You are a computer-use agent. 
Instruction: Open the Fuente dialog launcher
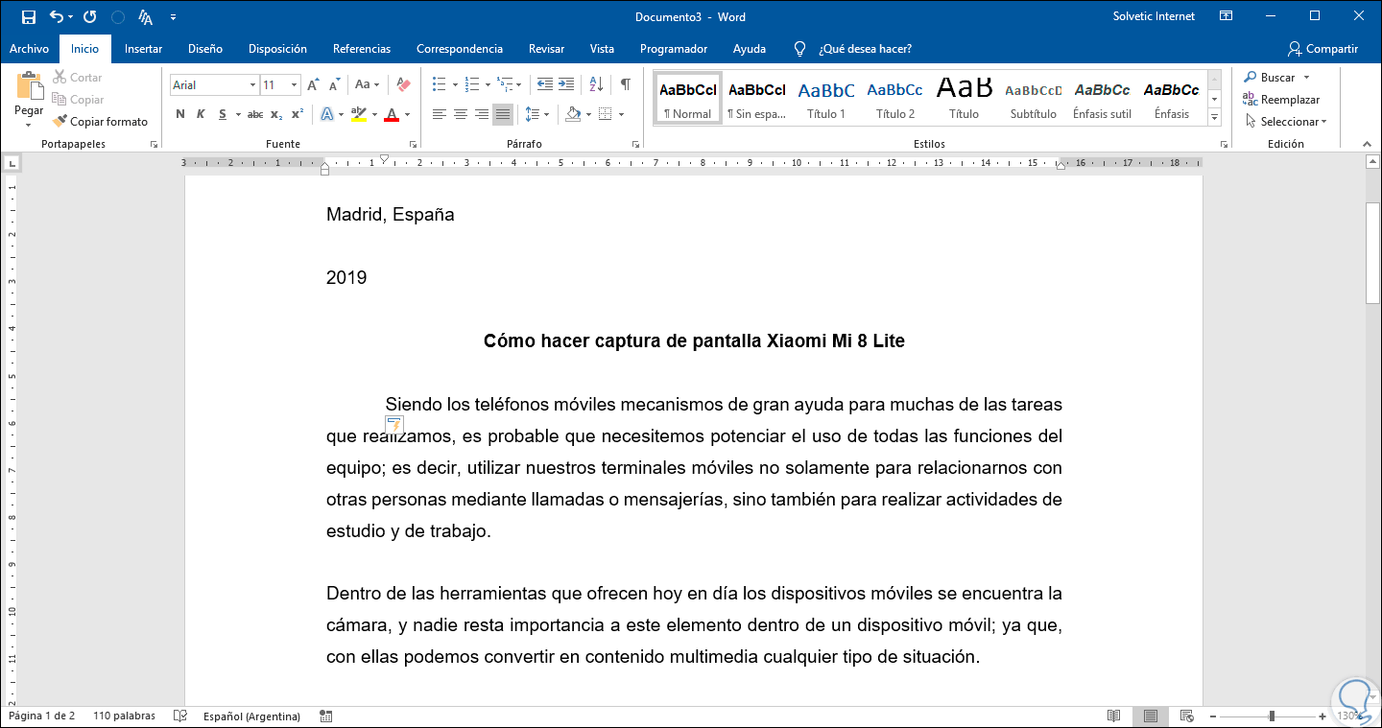[413, 145]
